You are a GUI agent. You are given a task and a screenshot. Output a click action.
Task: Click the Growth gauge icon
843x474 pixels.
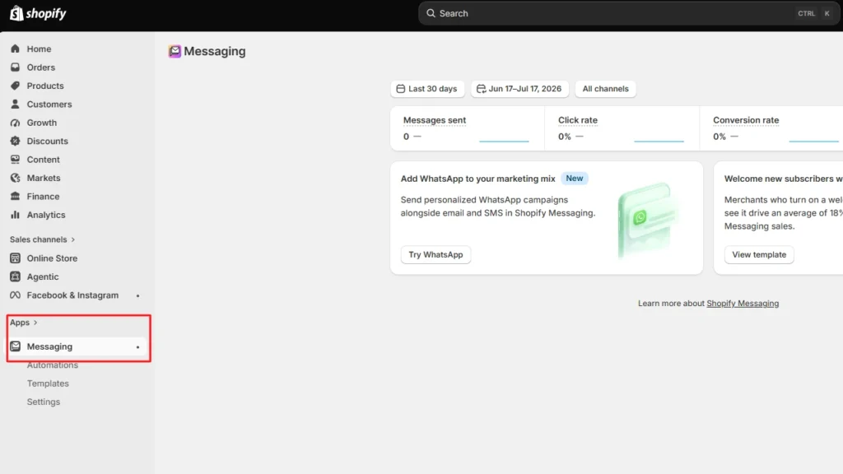click(15, 123)
